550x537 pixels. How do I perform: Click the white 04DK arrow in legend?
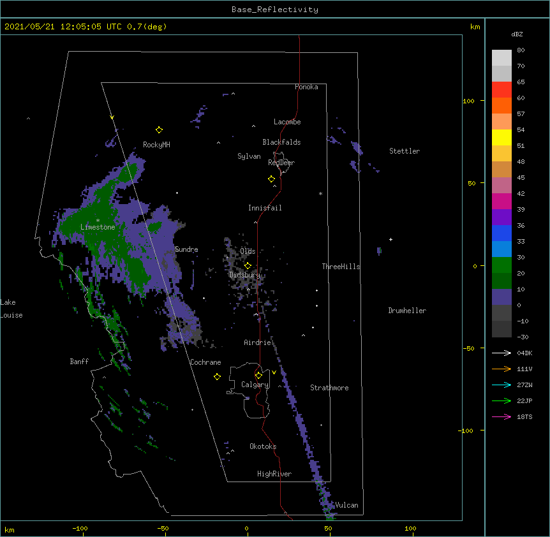pyautogui.click(x=502, y=353)
